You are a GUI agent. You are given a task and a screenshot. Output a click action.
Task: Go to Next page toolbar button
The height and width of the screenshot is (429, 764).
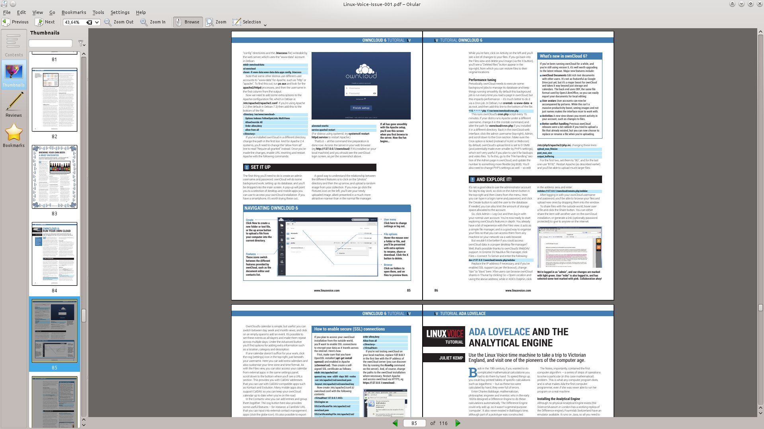click(45, 22)
